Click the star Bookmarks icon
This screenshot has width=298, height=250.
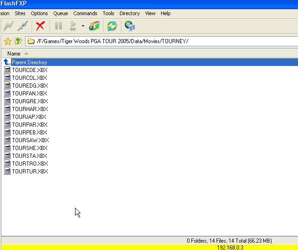(8, 41)
